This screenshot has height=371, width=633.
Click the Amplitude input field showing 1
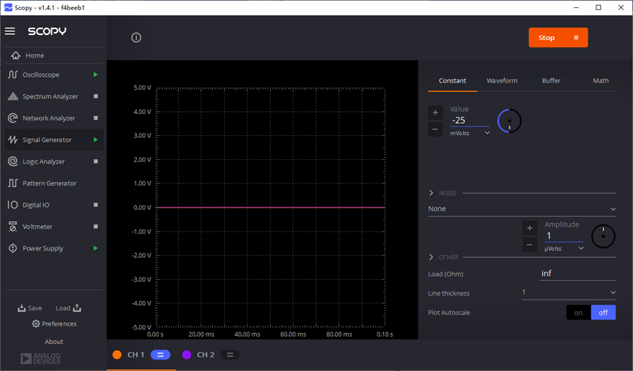pos(563,236)
